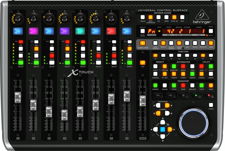Click the Undo utility button
225x151 pixels.
pyautogui.click(x=211, y=66)
